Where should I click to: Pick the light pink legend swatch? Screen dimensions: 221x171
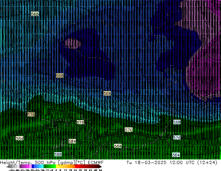tap(30, 166)
